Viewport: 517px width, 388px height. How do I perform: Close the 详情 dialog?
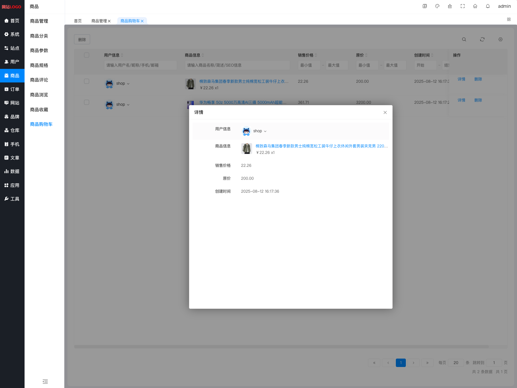click(x=385, y=113)
